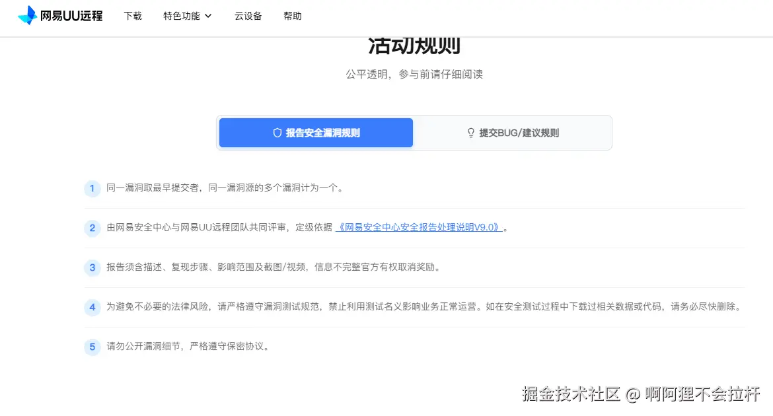Open the 特色功能 menu
773x416 pixels.
coord(188,17)
